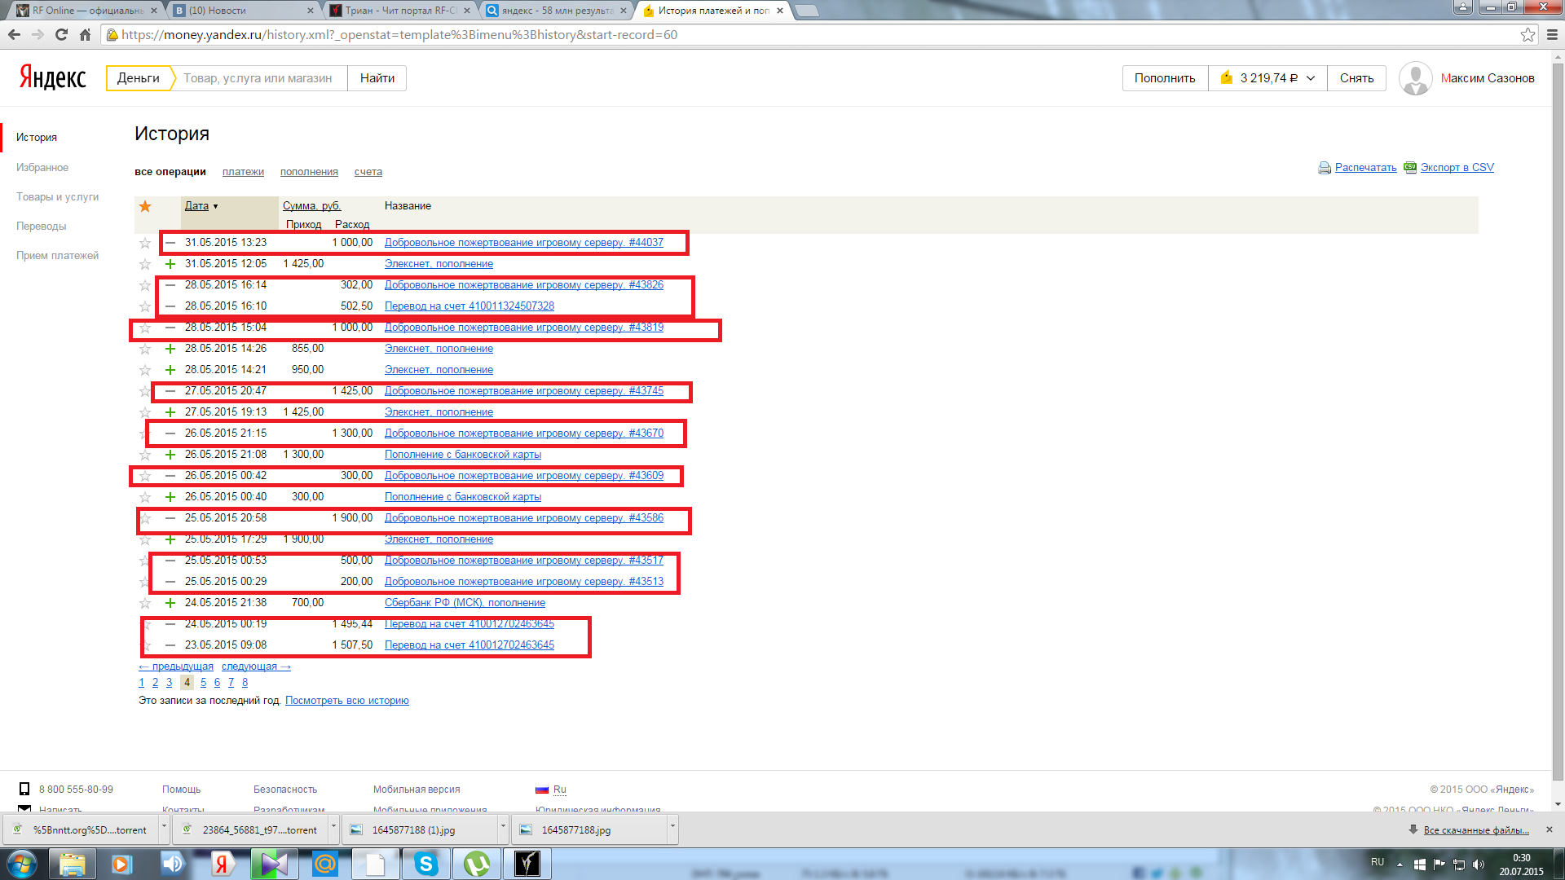This screenshot has height=880, width=1565.
Task: Expand the balance 3 219,74 dropdown
Action: pyautogui.click(x=1267, y=78)
